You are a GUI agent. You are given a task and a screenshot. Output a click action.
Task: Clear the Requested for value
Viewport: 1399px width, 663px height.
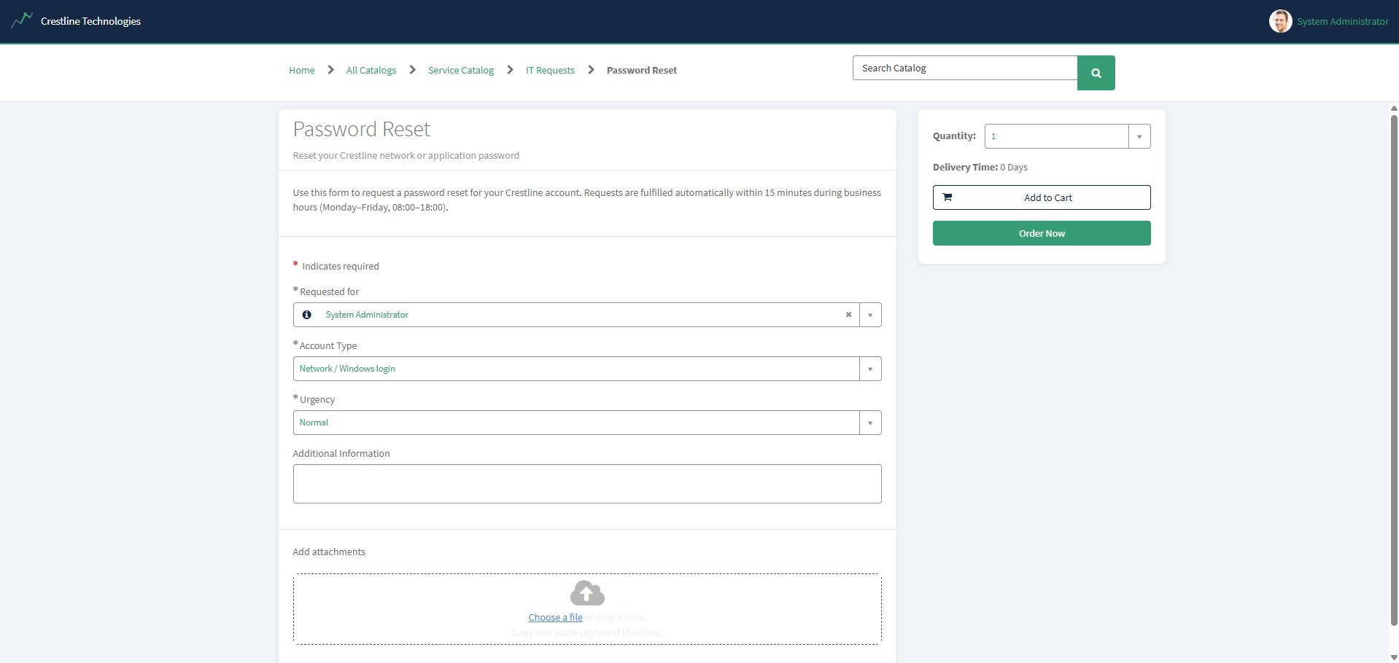pyautogui.click(x=848, y=315)
